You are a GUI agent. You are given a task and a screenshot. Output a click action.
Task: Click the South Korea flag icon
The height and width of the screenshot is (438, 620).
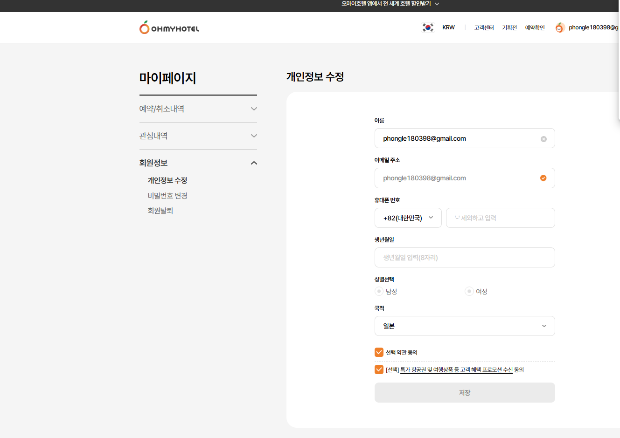(x=428, y=27)
